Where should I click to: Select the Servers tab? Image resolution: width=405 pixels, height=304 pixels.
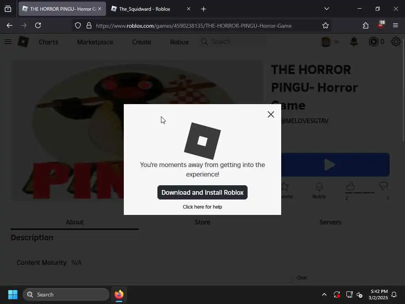click(330, 222)
